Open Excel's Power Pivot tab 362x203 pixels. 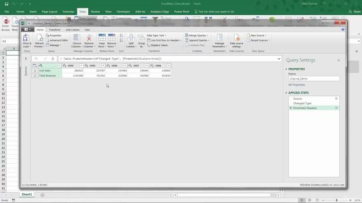[x=182, y=11]
